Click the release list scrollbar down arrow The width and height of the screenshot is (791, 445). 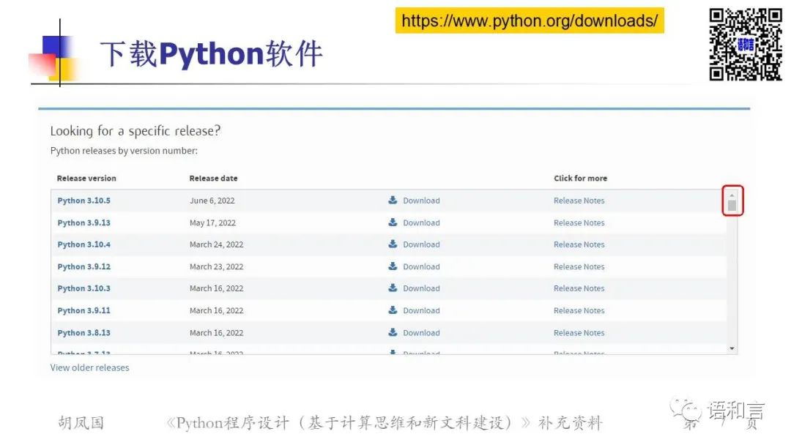(x=732, y=348)
